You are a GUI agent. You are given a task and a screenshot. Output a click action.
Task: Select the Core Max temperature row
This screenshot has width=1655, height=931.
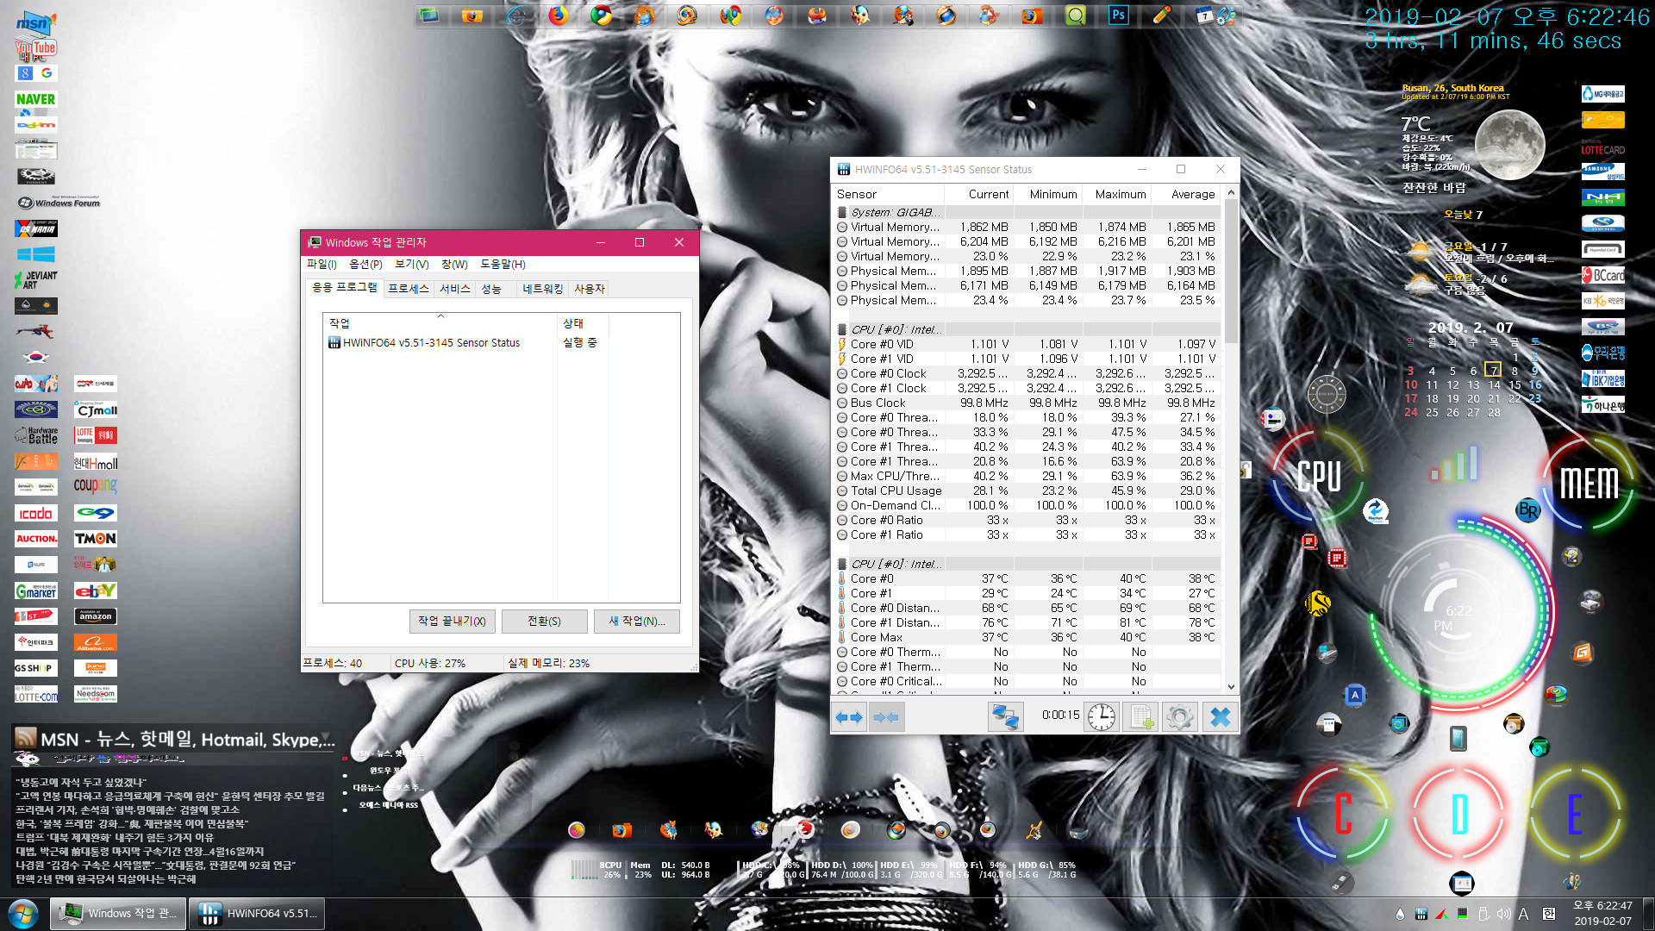pos(1027,638)
